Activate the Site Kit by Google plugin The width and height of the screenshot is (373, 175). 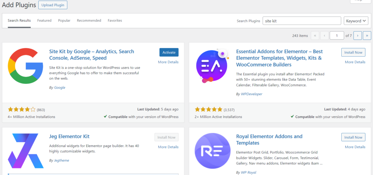click(169, 52)
